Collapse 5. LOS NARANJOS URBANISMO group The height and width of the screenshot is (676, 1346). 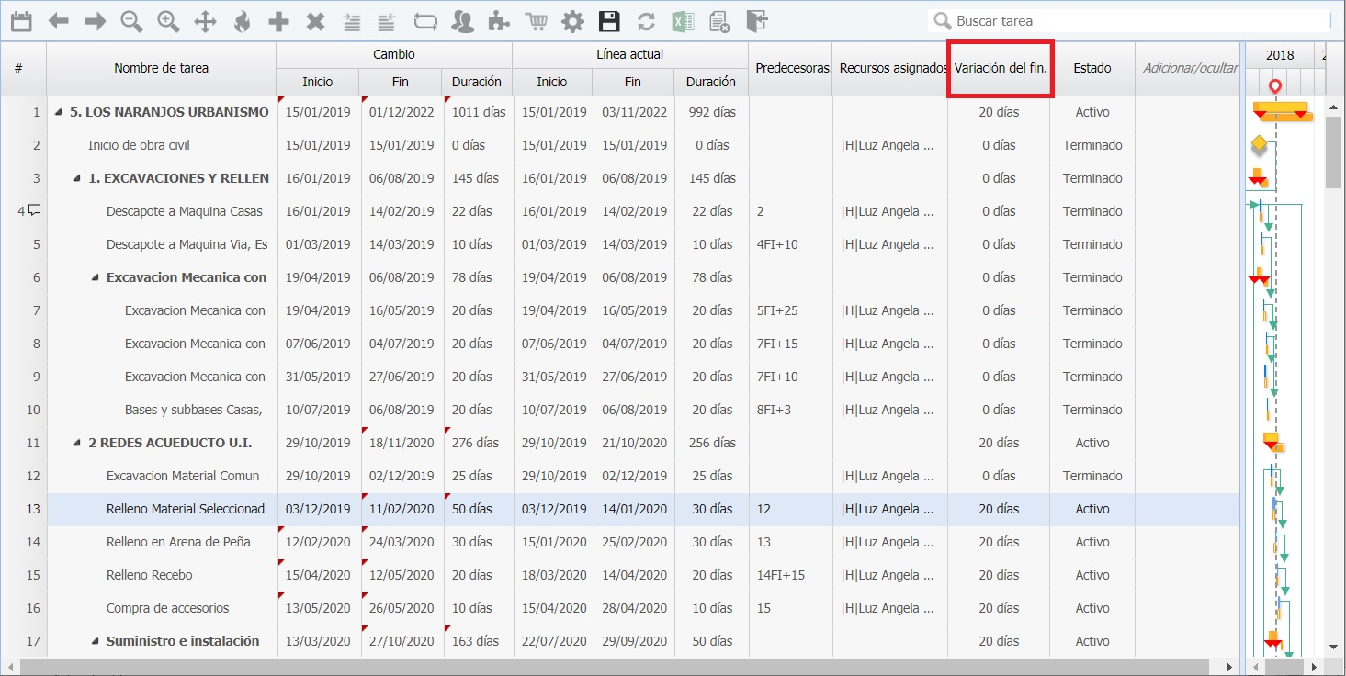pyautogui.click(x=59, y=112)
